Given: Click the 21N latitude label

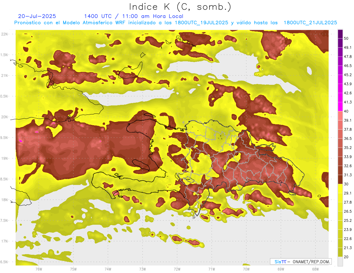Looking at the screenshot, I should point(5,75).
